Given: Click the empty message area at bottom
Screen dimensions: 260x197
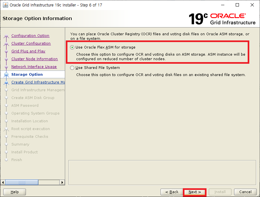Looking at the screenshot, I should 162,172.
